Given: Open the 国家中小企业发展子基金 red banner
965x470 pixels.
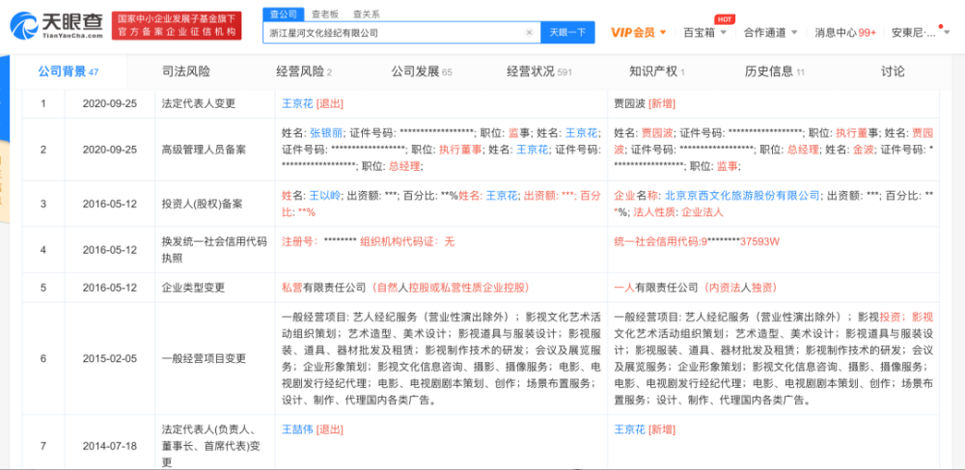Looking at the screenshot, I should 177,26.
